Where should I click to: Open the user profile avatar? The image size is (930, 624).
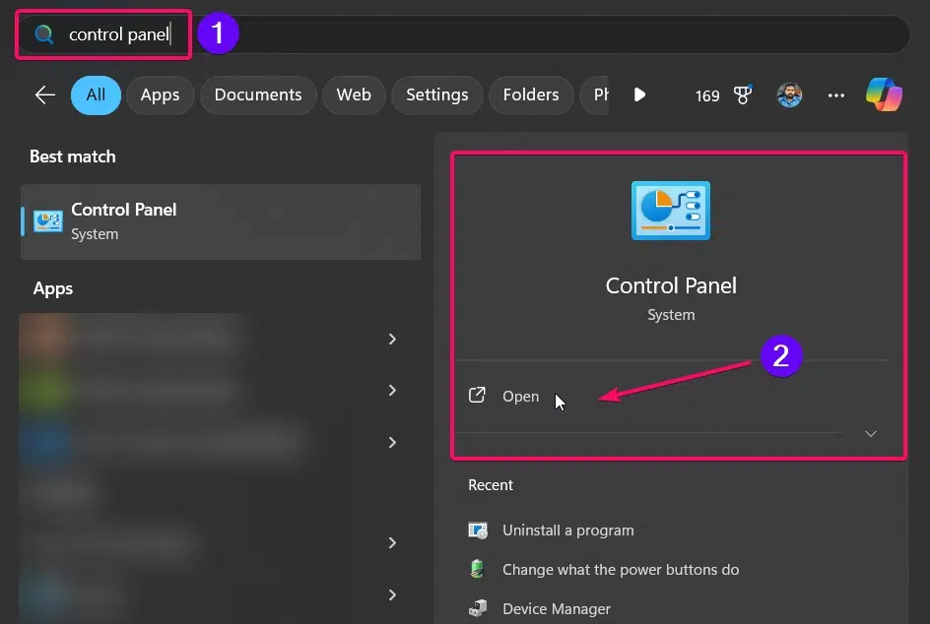[x=789, y=94]
